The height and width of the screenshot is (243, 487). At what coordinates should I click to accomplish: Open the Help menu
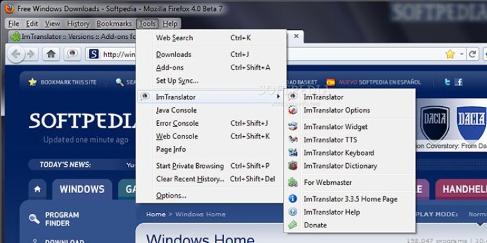tap(170, 24)
